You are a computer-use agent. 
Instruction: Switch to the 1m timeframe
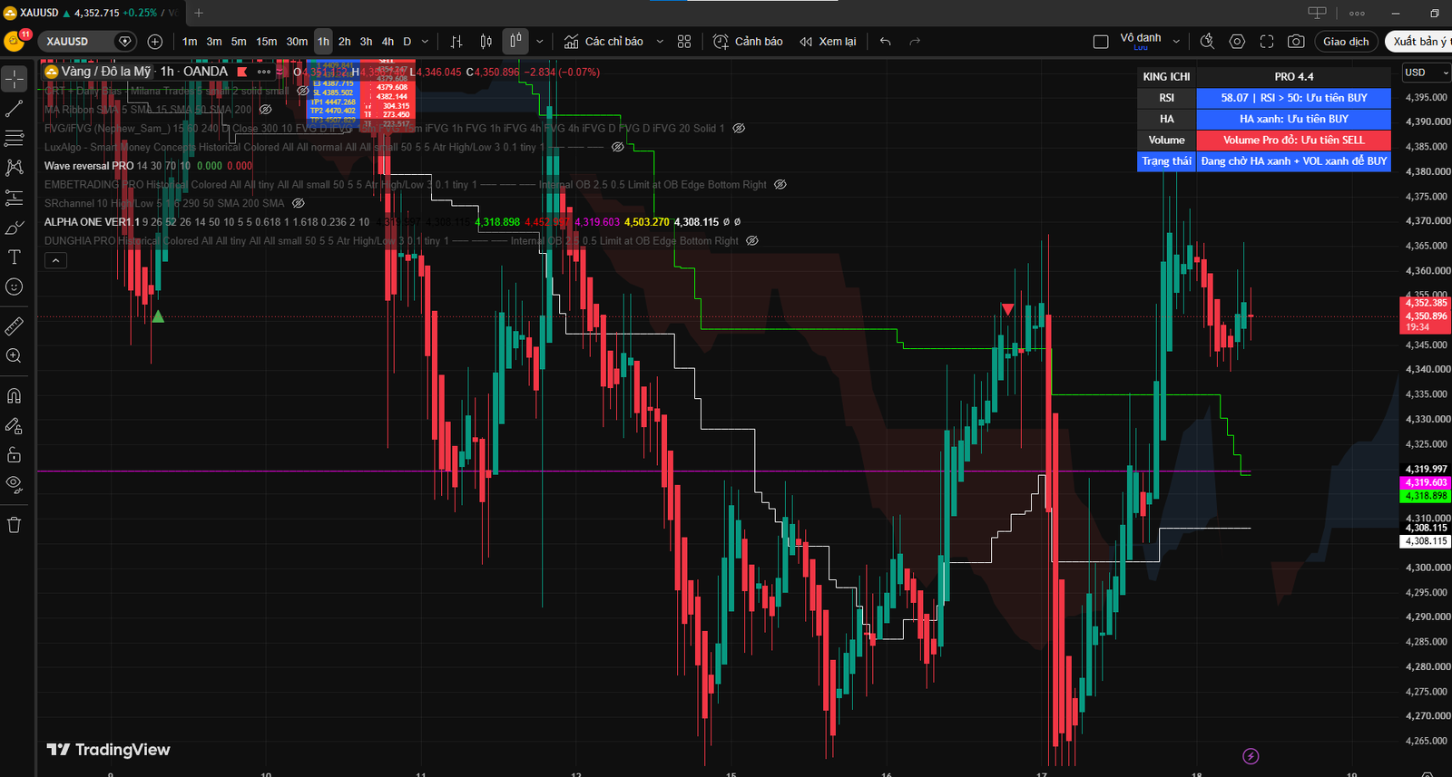pos(190,42)
